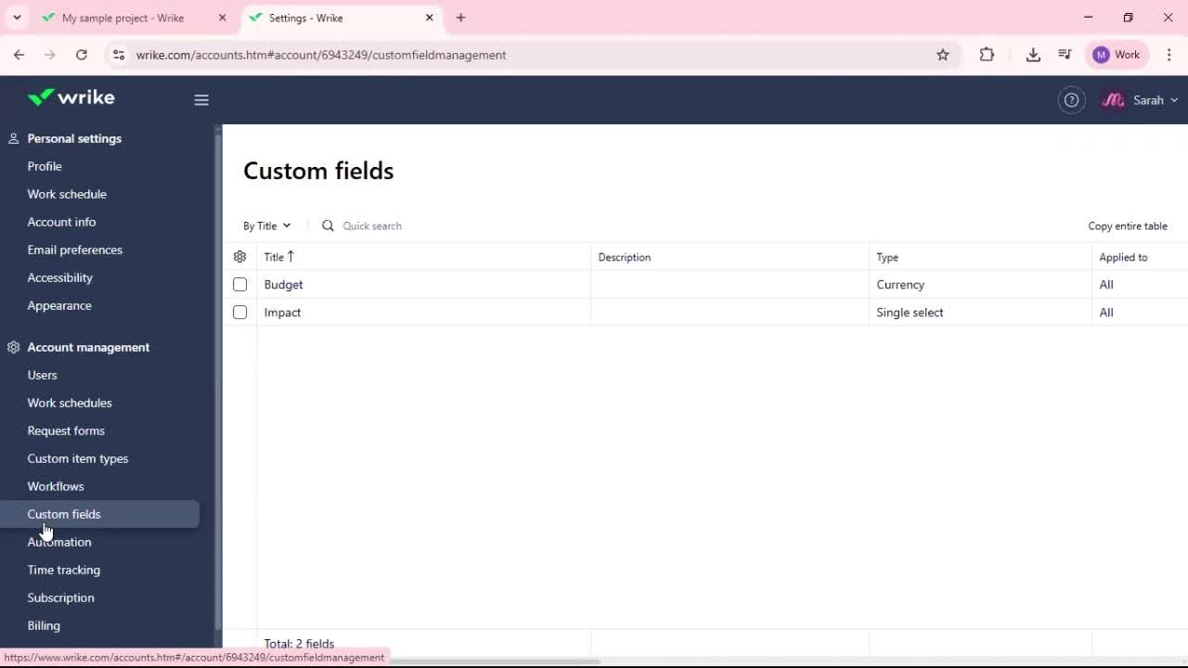Go to Automation settings

coord(59,542)
